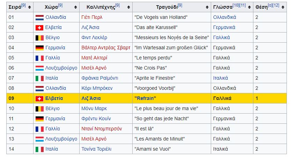Sort table by Χώρα column arrows

pyautogui.click(x=76, y=7)
